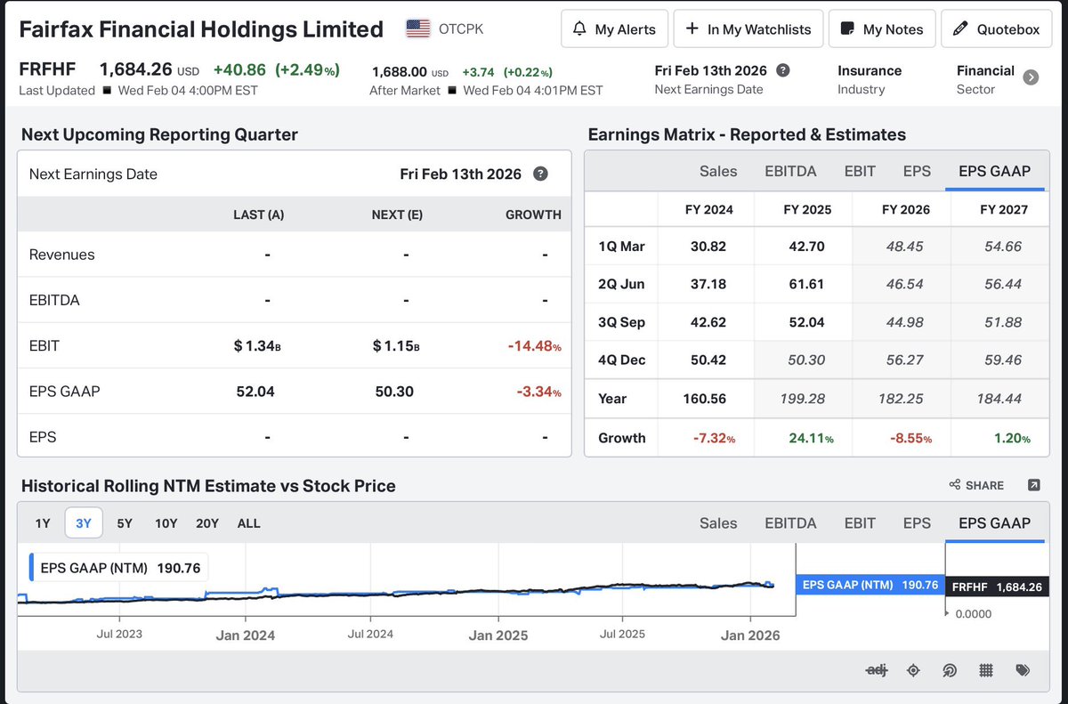Click help icon beside header earnings date
Image resolution: width=1068 pixels, height=704 pixels.
click(782, 70)
